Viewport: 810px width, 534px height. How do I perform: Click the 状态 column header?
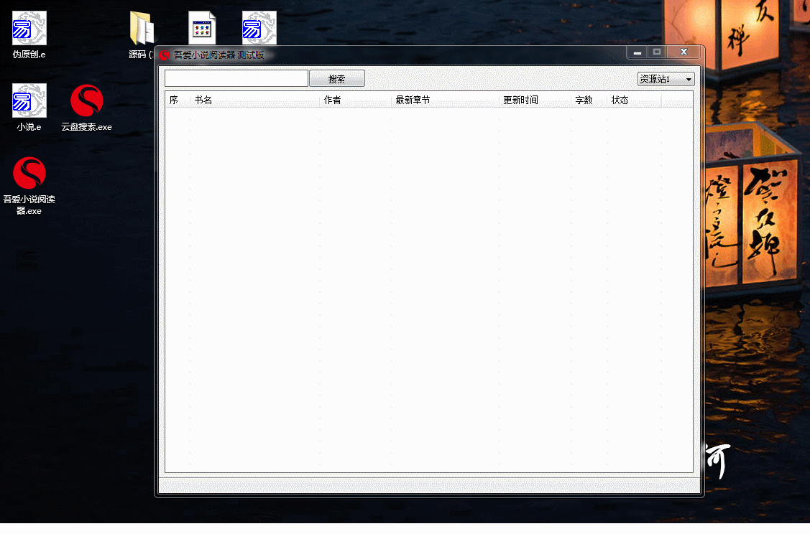(633, 100)
